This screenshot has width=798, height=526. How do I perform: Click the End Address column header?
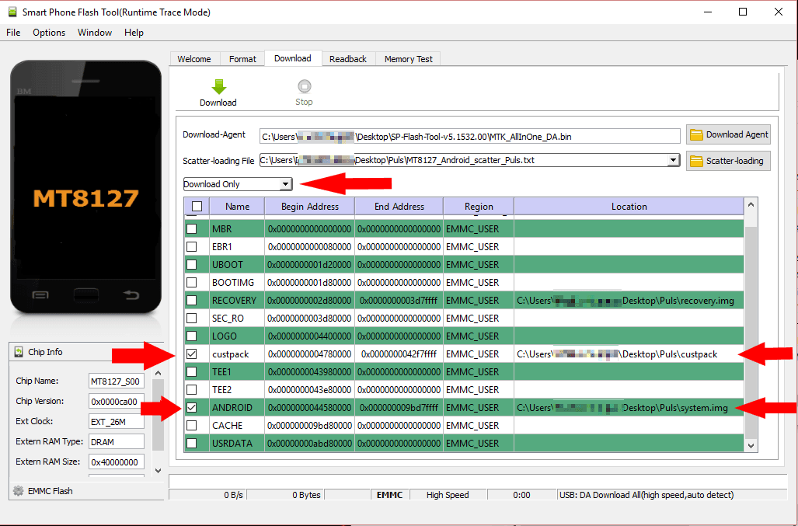399,206
